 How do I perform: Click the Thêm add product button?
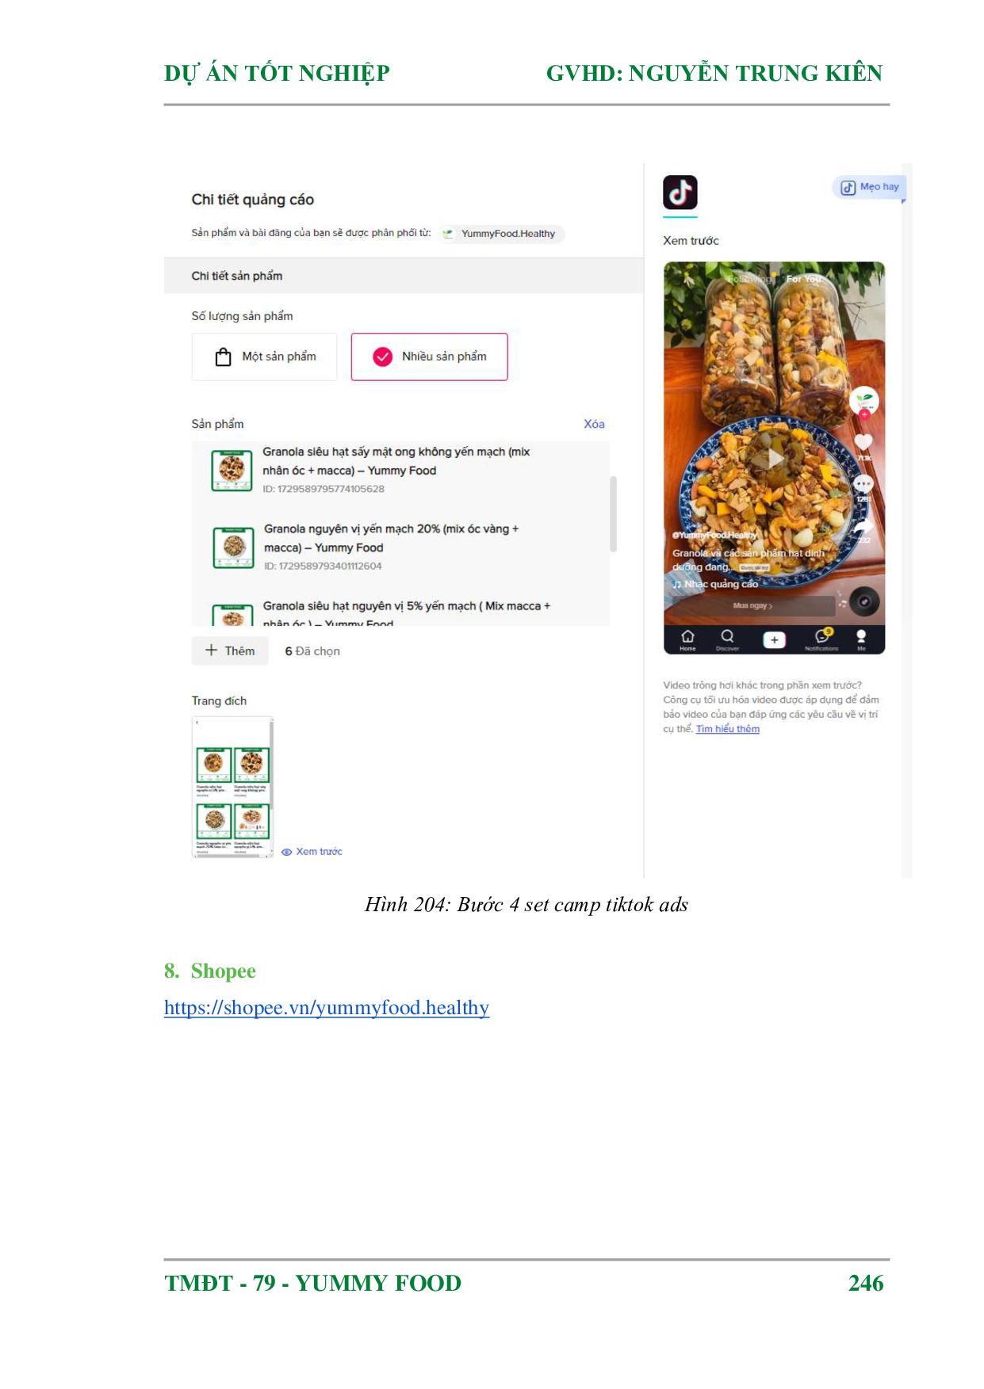[x=230, y=651]
